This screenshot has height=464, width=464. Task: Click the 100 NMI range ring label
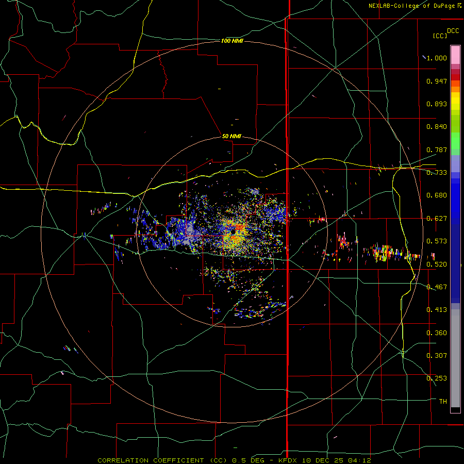[232, 41]
